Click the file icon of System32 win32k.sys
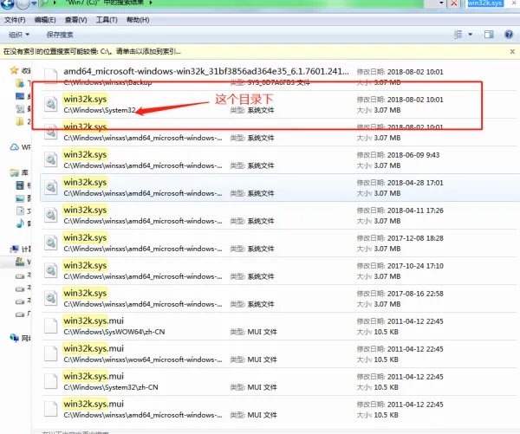The height and width of the screenshot is (434, 520). tap(51, 105)
